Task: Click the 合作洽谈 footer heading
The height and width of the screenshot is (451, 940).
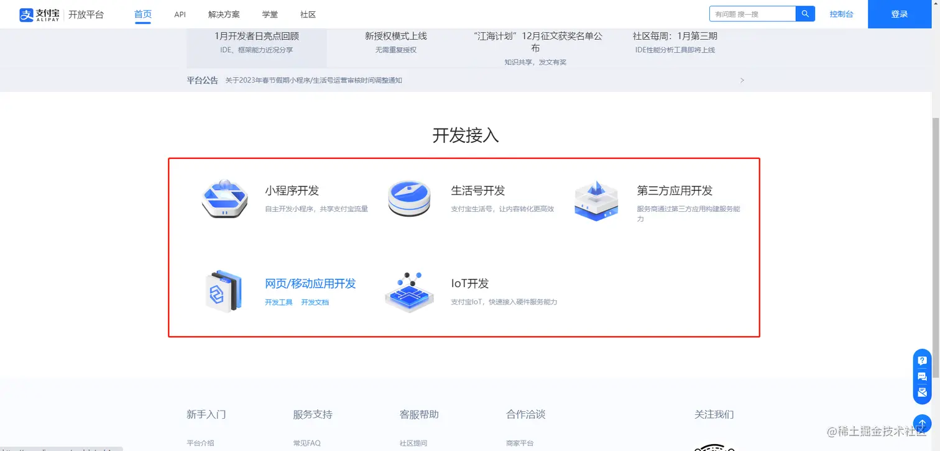Action: [526, 414]
